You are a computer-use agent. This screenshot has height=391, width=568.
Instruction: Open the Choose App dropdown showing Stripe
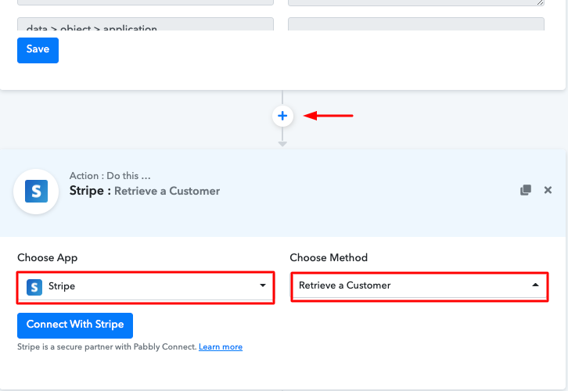click(x=146, y=288)
